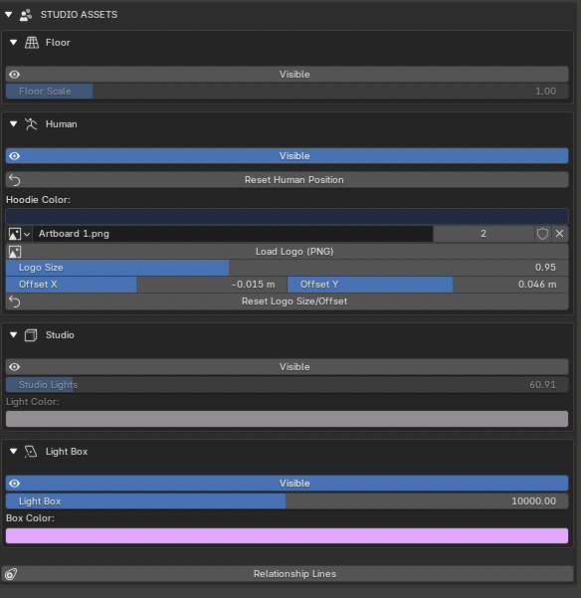Click the Light Box strength slider

click(288, 501)
